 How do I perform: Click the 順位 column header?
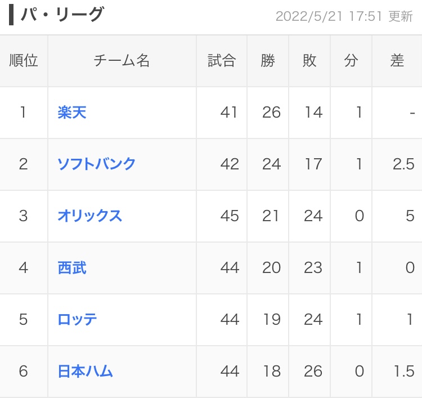24,61
